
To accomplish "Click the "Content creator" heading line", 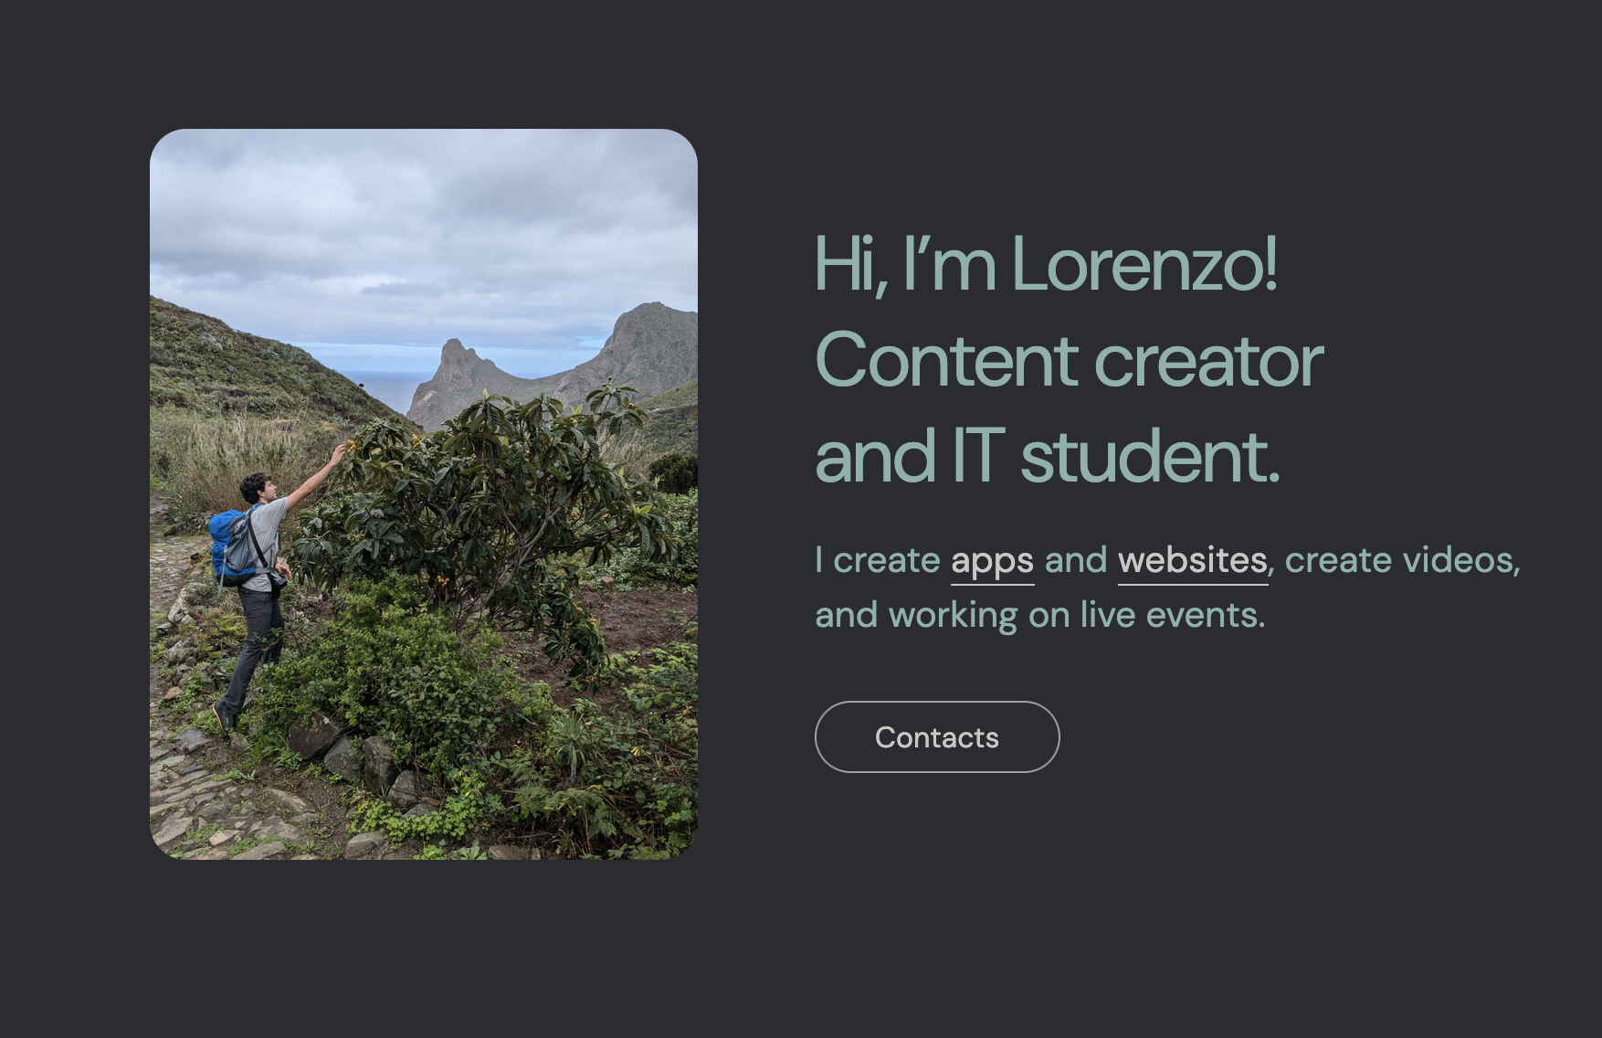I will [1069, 360].
